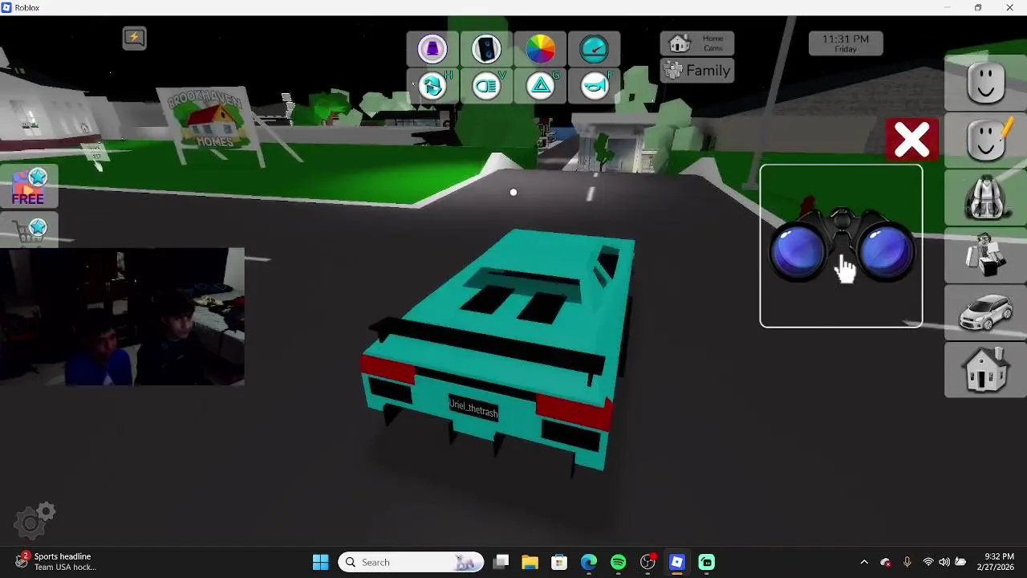Viewport: 1027px width, 578px height.
Task: Switch to Roblox in the taskbar
Action: (x=677, y=562)
